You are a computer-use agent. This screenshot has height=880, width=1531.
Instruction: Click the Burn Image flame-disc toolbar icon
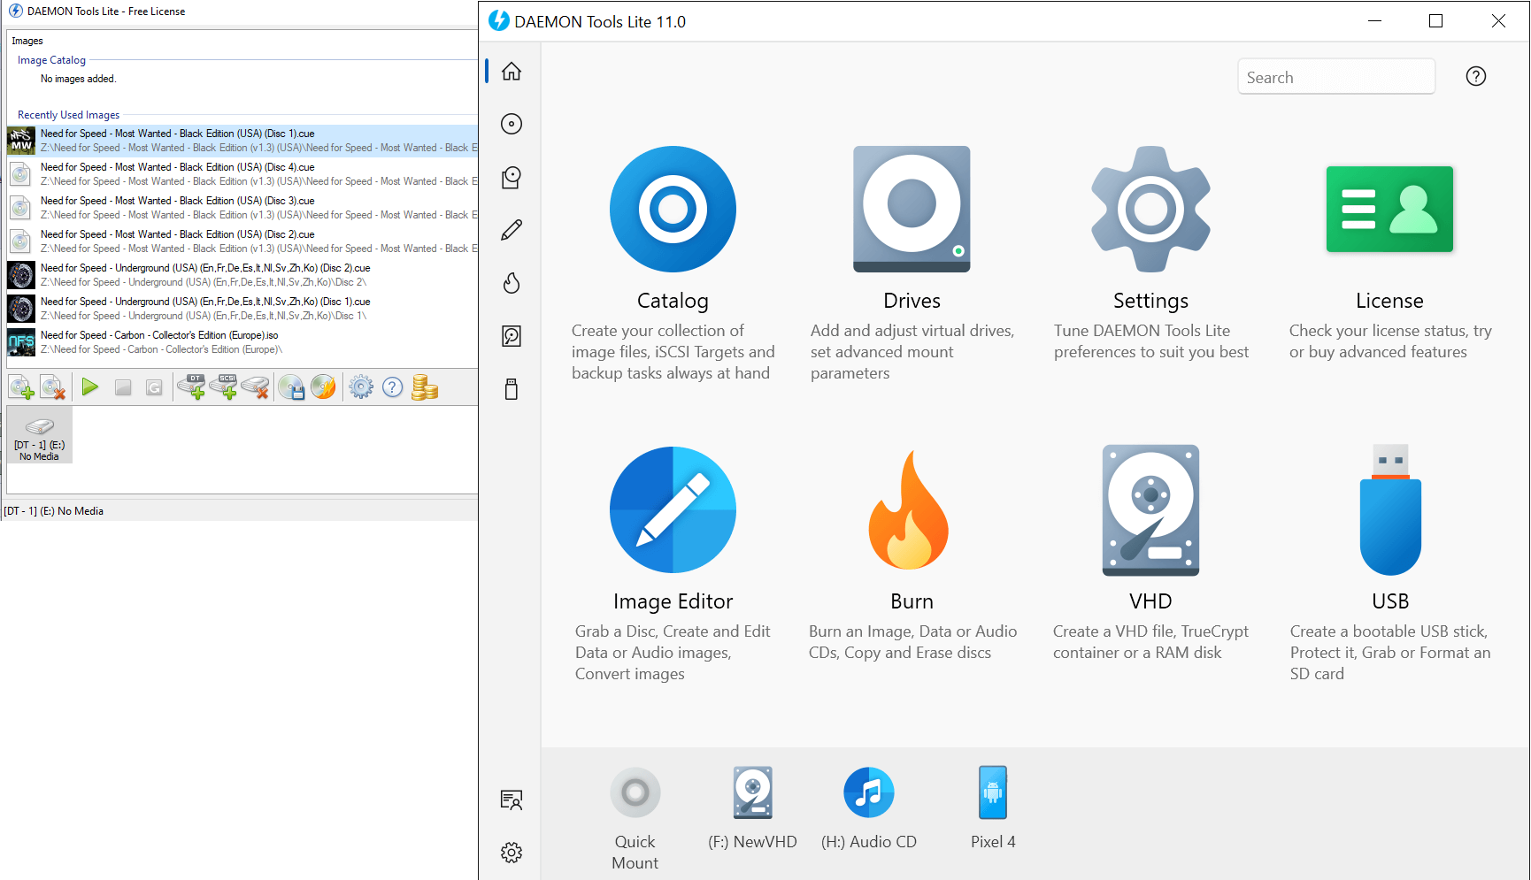(324, 387)
